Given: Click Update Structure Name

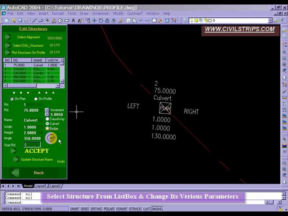Looking at the screenshot, I should tap(37, 159).
